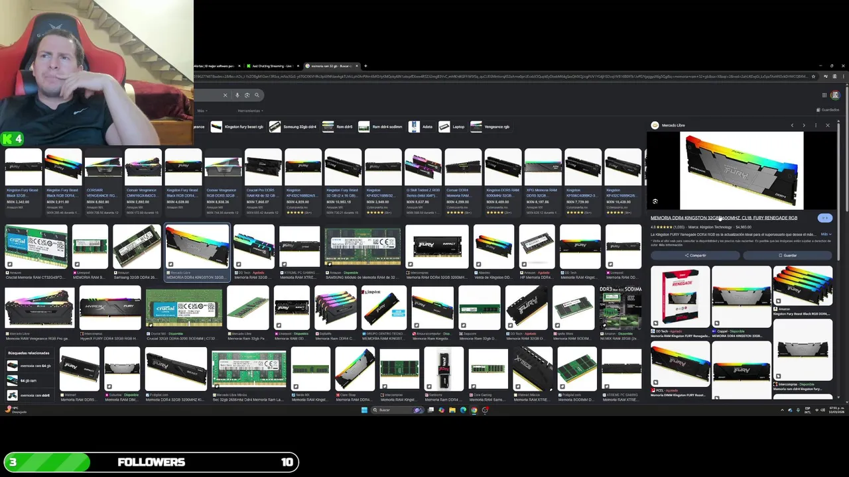Open the 'MEMORIA DDR4 KINGSTON 32GB' title link
This screenshot has height=477, width=849.
pos(724,218)
